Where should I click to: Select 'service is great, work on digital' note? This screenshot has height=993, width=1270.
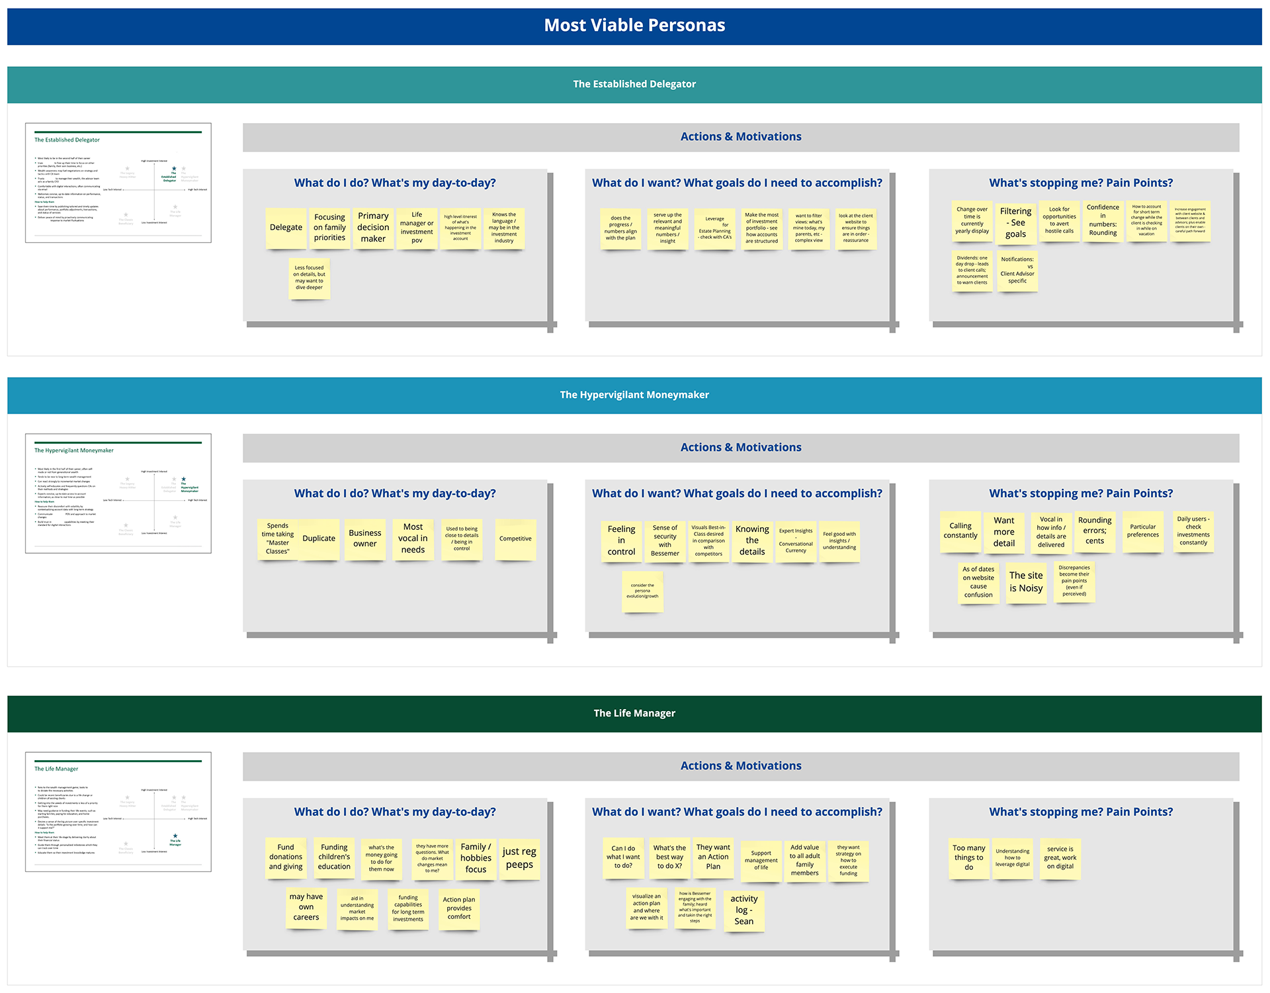click(1060, 859)
